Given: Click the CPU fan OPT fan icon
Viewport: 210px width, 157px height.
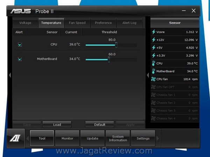Looking at the screenshot, I should click(x=153, y=87).
